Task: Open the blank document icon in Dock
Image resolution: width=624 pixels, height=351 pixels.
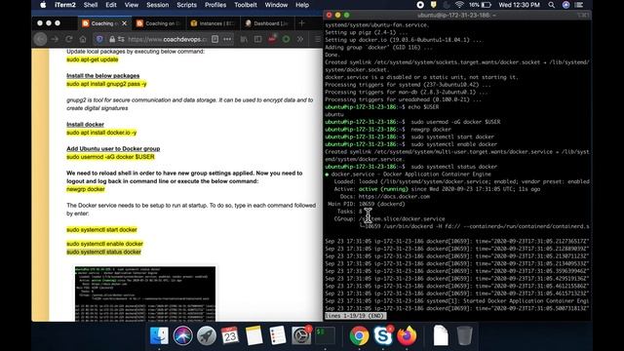Action: pos(441,335)
